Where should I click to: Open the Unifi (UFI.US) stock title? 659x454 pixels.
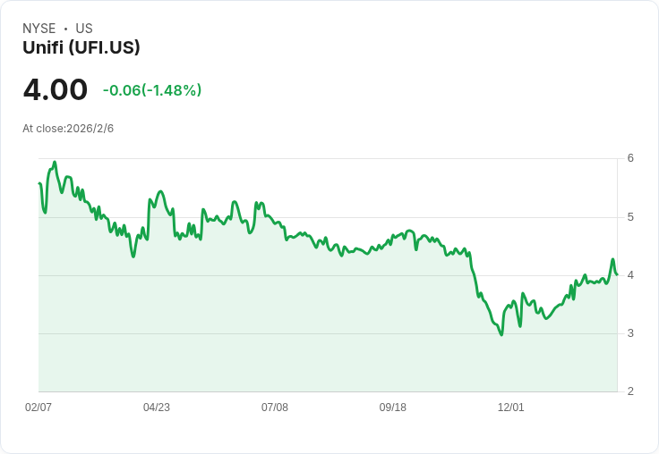(x=81, y=47)
